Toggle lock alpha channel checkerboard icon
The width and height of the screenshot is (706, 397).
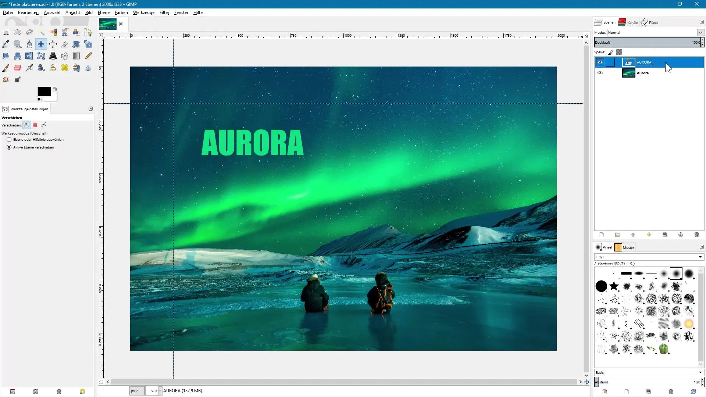pyautogui.click(x=619, y=52)
